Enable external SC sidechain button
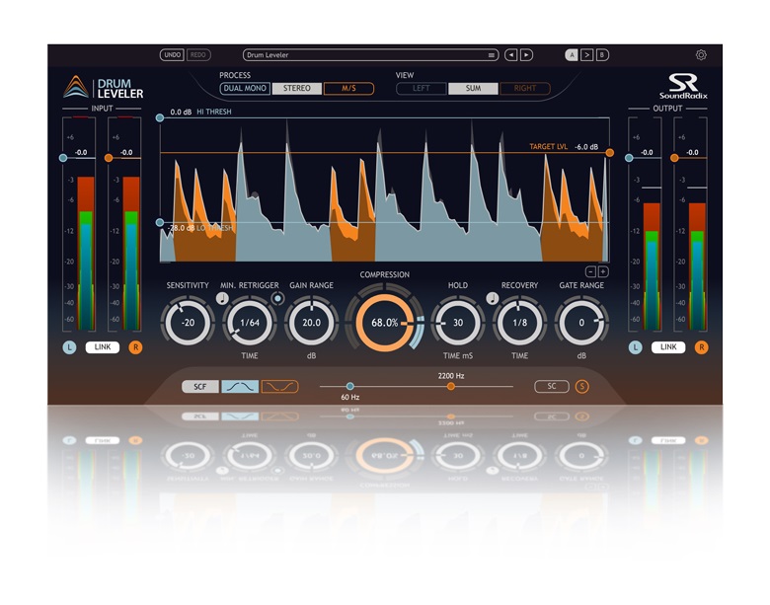Image resolution: width=770 pixels, height=605 pixels. tap(552, 387)
